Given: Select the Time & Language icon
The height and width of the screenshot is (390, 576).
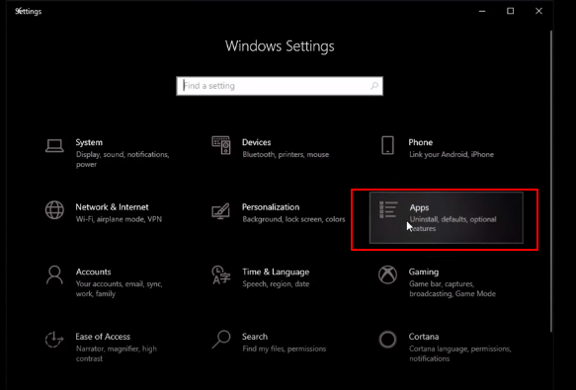Looking at the screenshot, I should coord(221,275).
